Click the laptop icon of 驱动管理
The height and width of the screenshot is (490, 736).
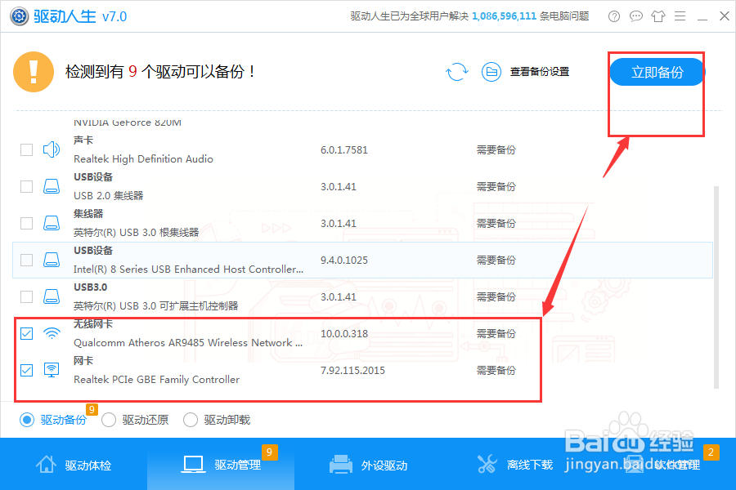[193, 464]
